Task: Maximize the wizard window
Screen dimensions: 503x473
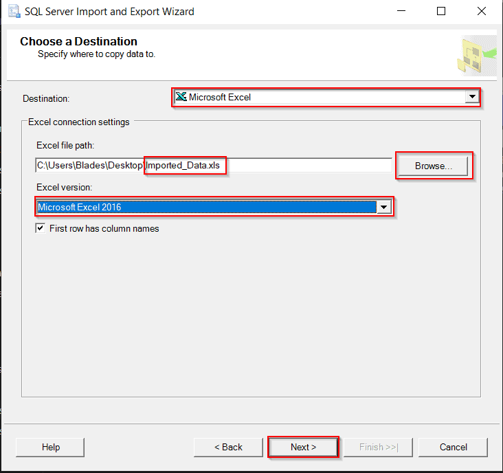Action: (x=441, y=11)
